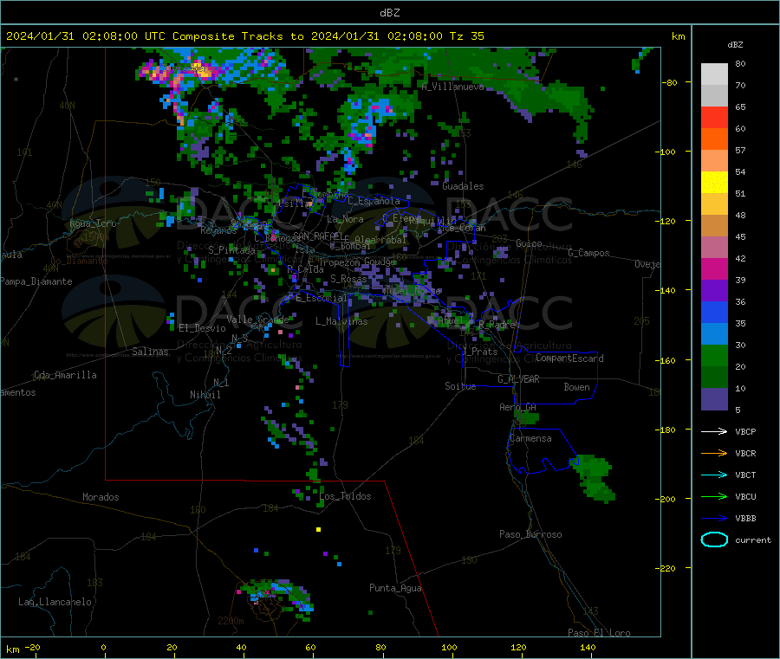This screenshot has height=659, width=780.
Task: Select the red 60-65 dBZ color swatch
Action: click(714, 117)
